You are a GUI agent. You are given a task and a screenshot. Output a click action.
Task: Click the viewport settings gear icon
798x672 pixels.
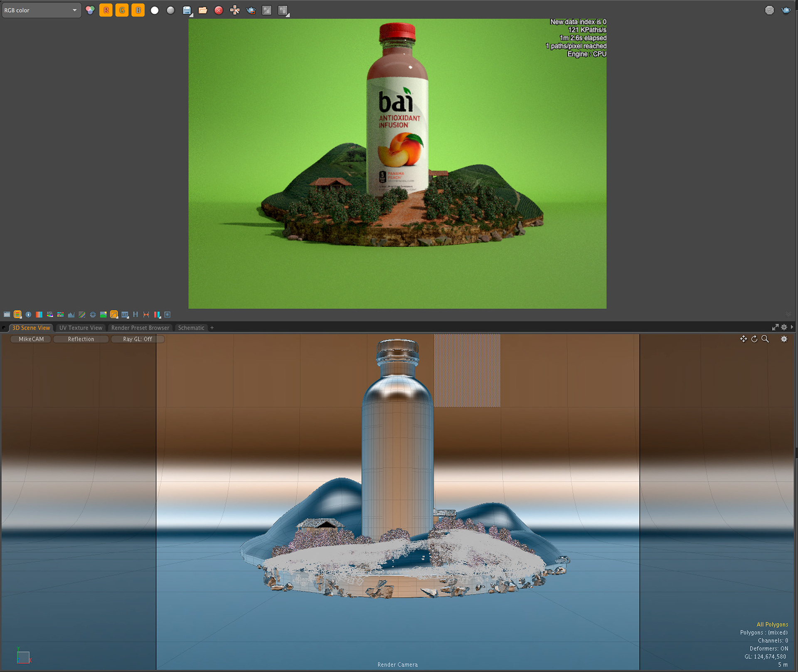point(784,339)
